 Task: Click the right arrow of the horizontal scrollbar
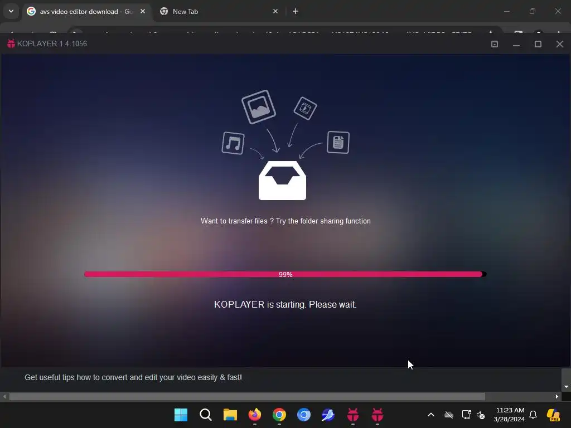click(x=557, y=396)
